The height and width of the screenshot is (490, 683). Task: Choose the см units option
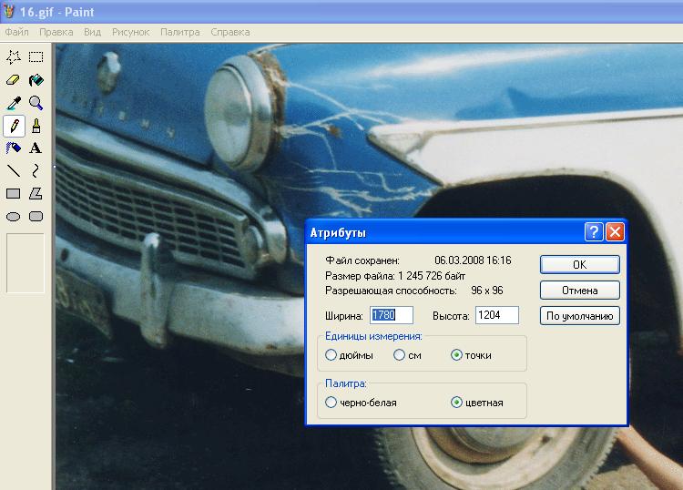399,355
